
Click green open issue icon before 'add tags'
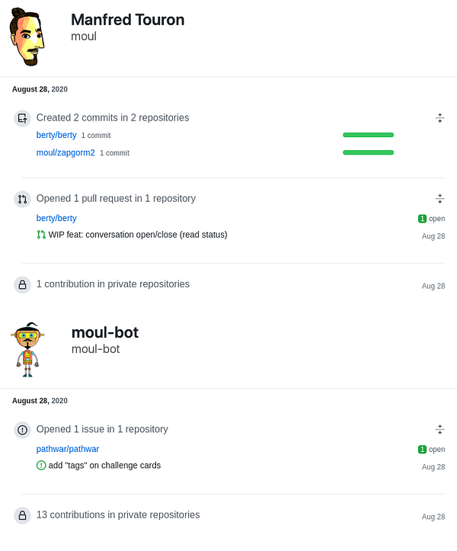(x=41, y=465)
